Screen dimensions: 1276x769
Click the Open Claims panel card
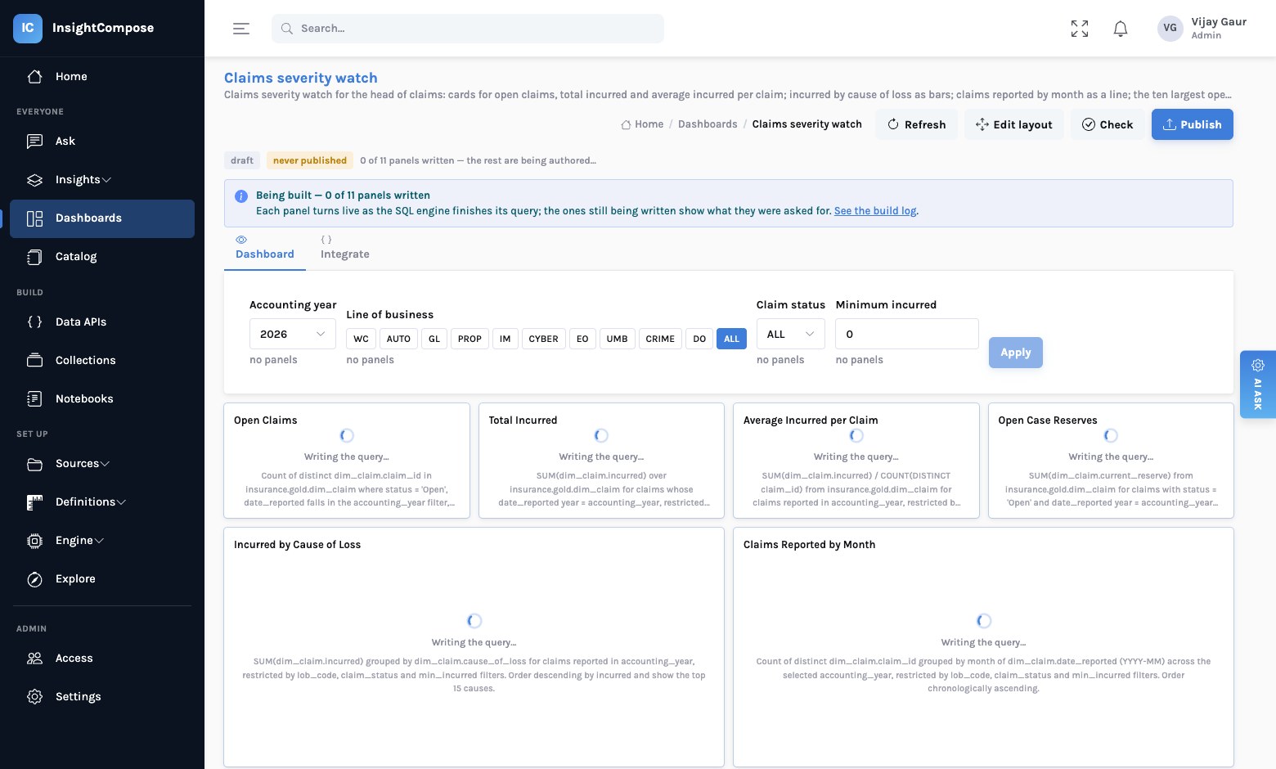point(347,461)
